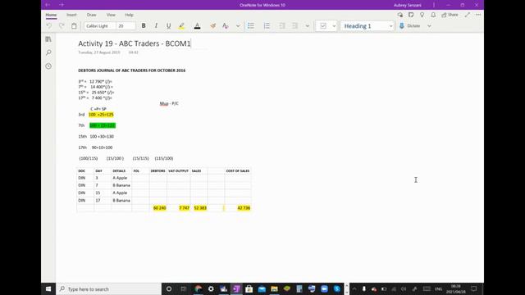This screenshot has height=295, width=525.
Task: Toggle bulleted list
Action: click(251, 25)
